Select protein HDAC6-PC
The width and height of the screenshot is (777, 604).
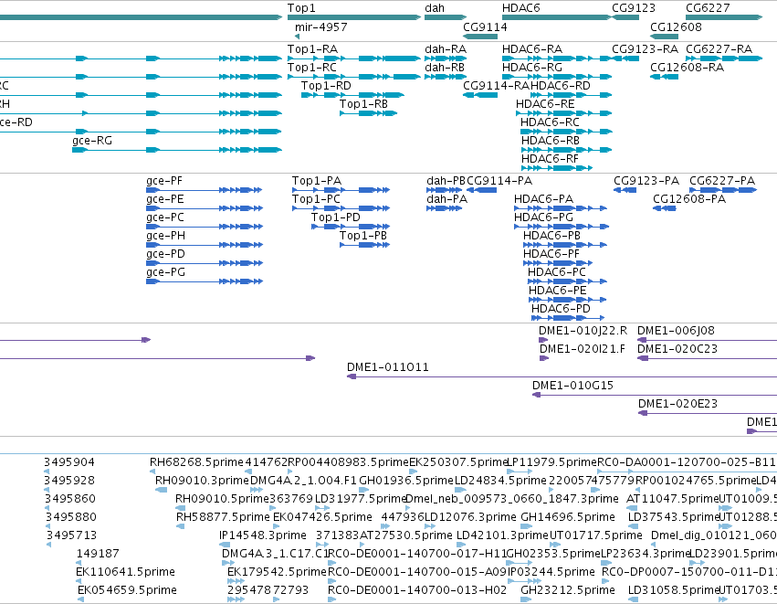(567, 281)
